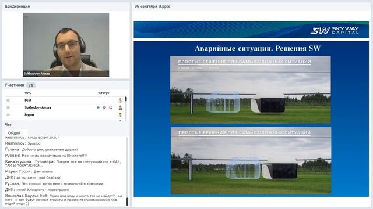Screen dimensions: 373x209
Task: Click the square marker beside Sukhodoev Alexey
Action: (8, 107)
